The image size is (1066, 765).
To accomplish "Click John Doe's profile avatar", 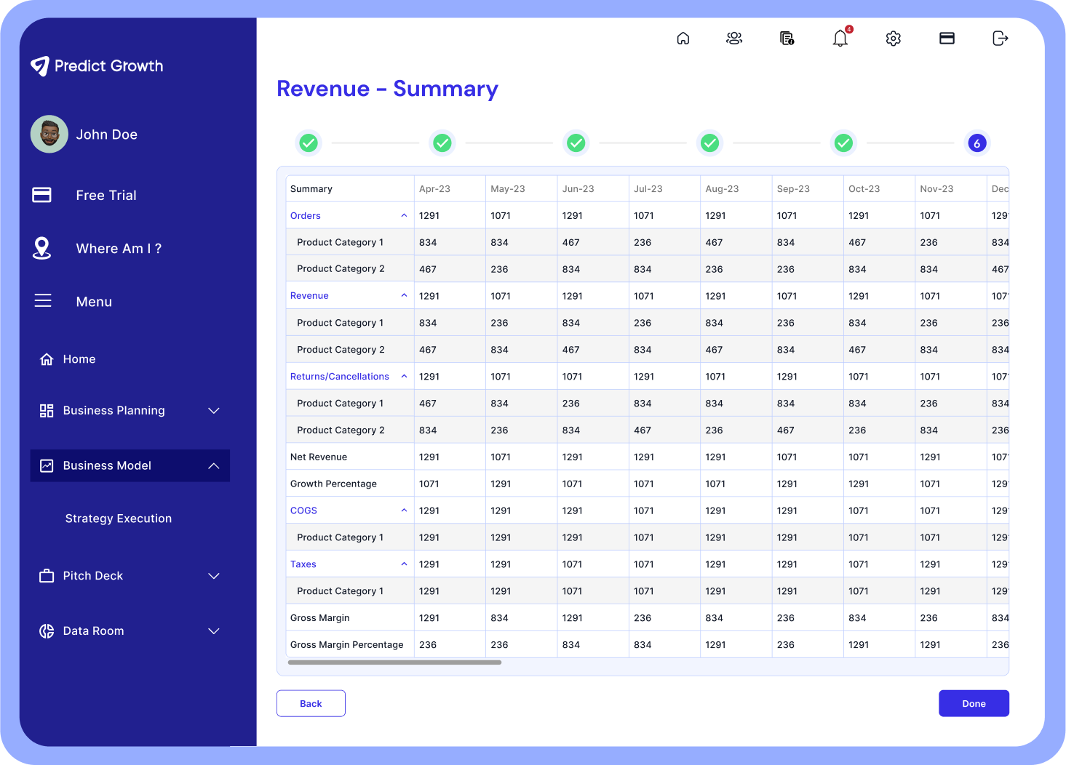I will pos(49,135).
